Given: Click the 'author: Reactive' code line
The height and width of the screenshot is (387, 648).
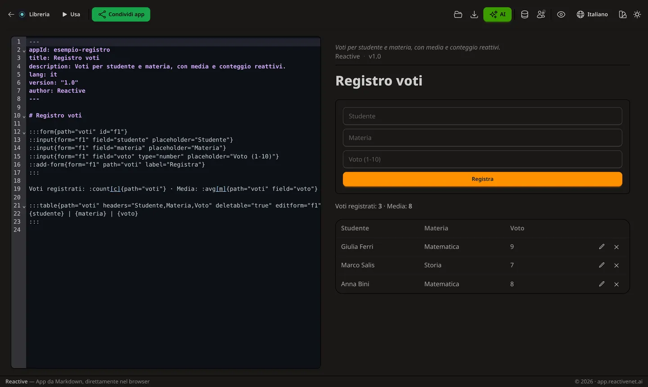Looking at the screenshot, I should (57, 91).
